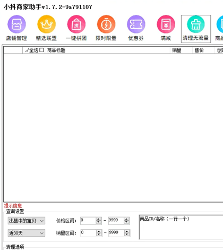Sort by the 售价 column header
This screenshot has height=250, width=223.
pos(199,50)
